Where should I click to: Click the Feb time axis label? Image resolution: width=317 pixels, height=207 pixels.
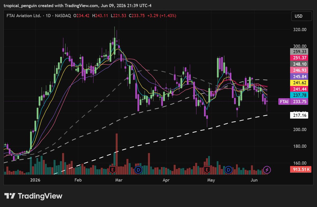coord(78,180)
